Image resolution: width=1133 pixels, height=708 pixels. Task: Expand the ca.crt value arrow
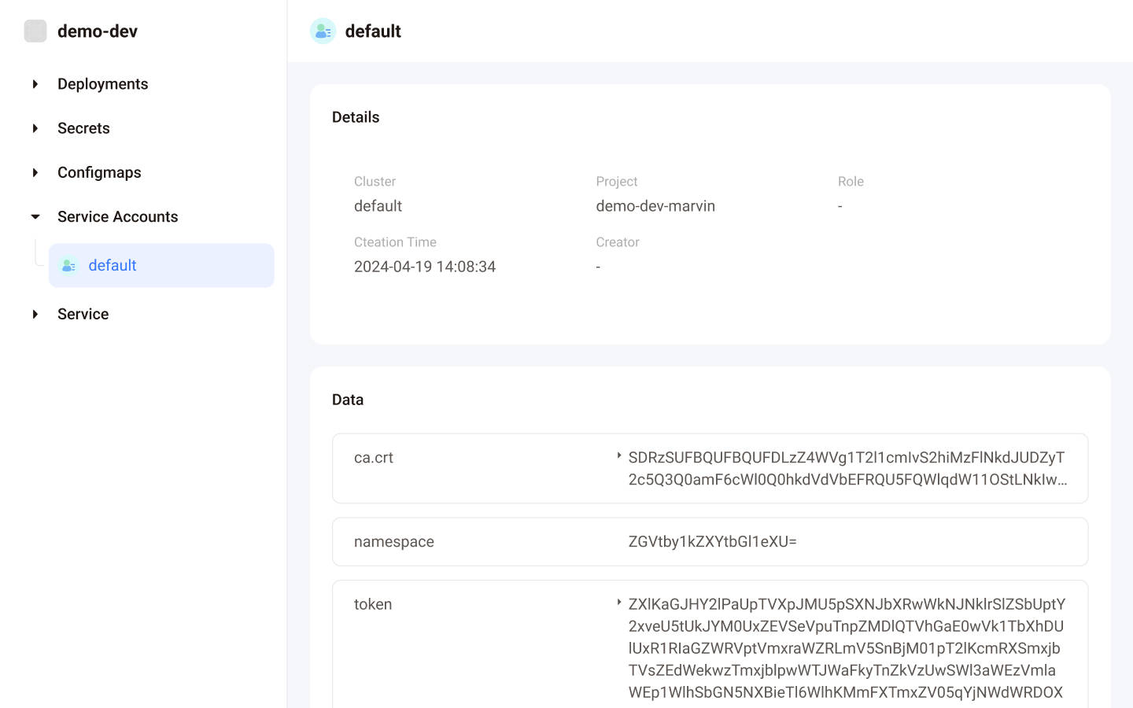click(x=619, y=456)
